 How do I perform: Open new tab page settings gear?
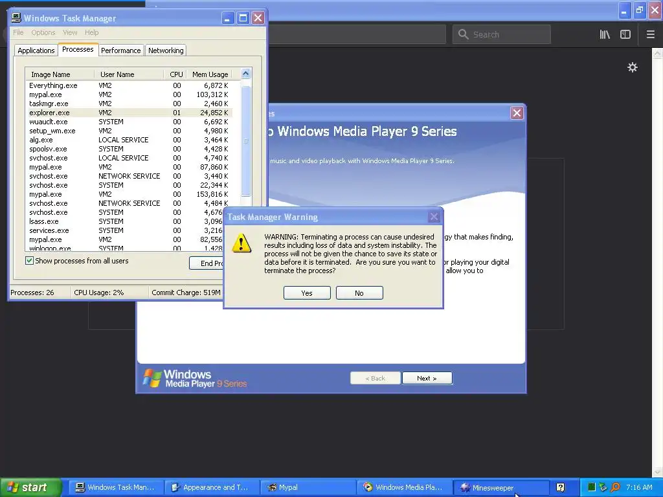[x=632, y=67]
